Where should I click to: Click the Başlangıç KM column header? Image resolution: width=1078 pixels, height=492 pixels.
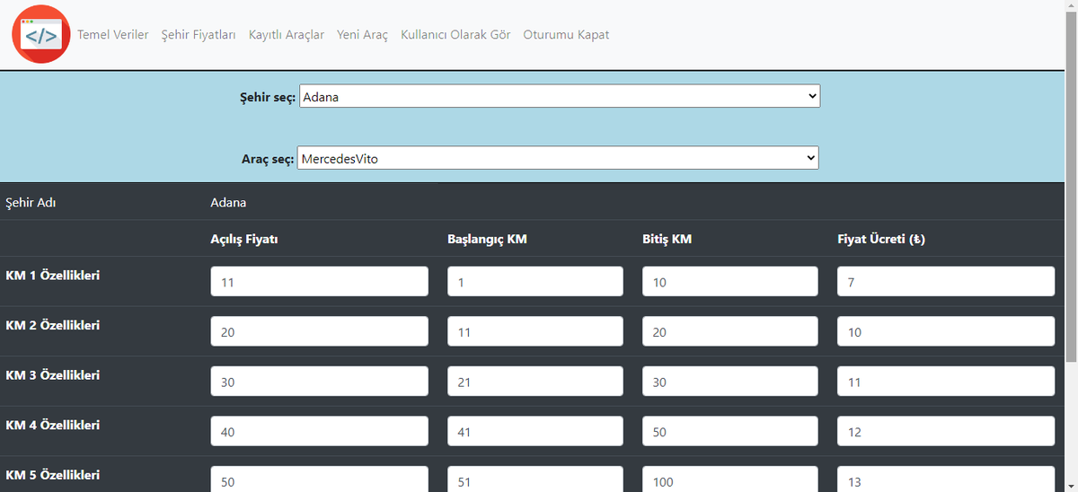point(487,240)
